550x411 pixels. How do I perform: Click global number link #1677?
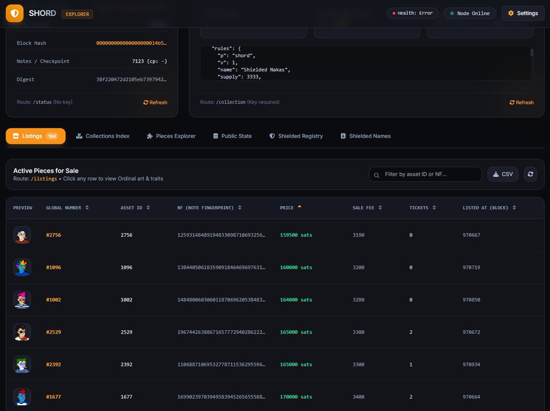(53, 397)
